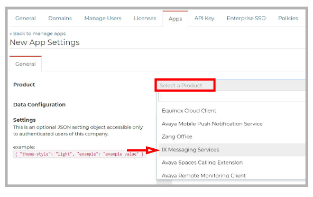Select IX Messaging Services option
Viewport: 313px width, 197px height.
point(232,149)
